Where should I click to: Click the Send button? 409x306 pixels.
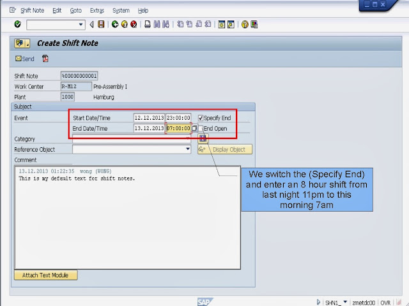point(25,59)
